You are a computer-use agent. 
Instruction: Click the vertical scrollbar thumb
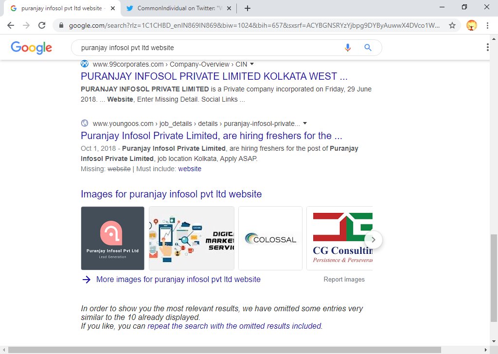[494, 279]
